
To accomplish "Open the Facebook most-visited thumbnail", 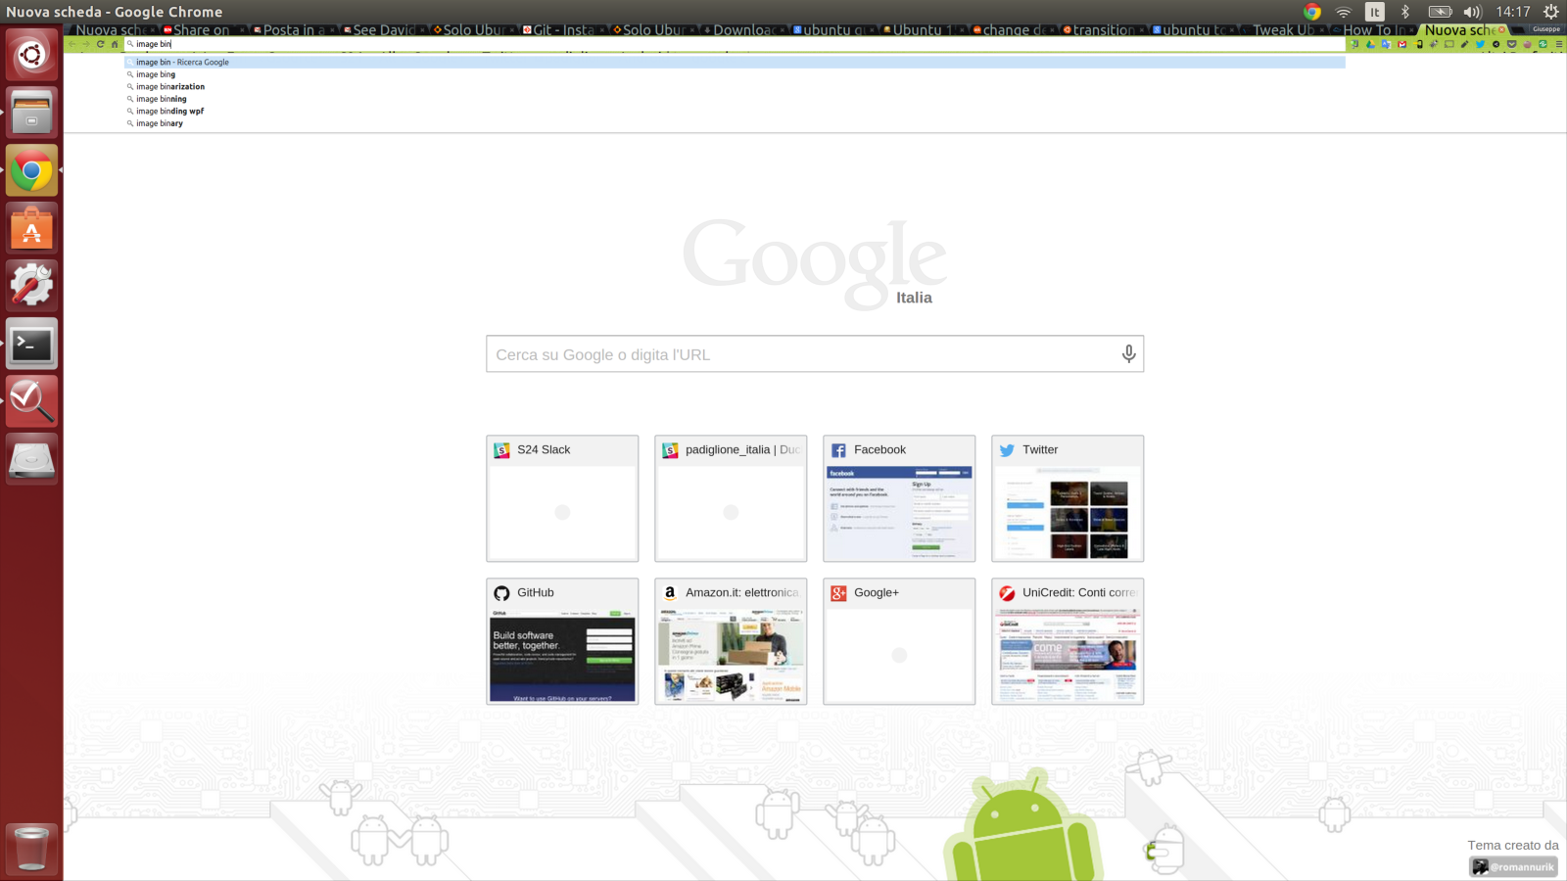I will click(x=899, y=498).
